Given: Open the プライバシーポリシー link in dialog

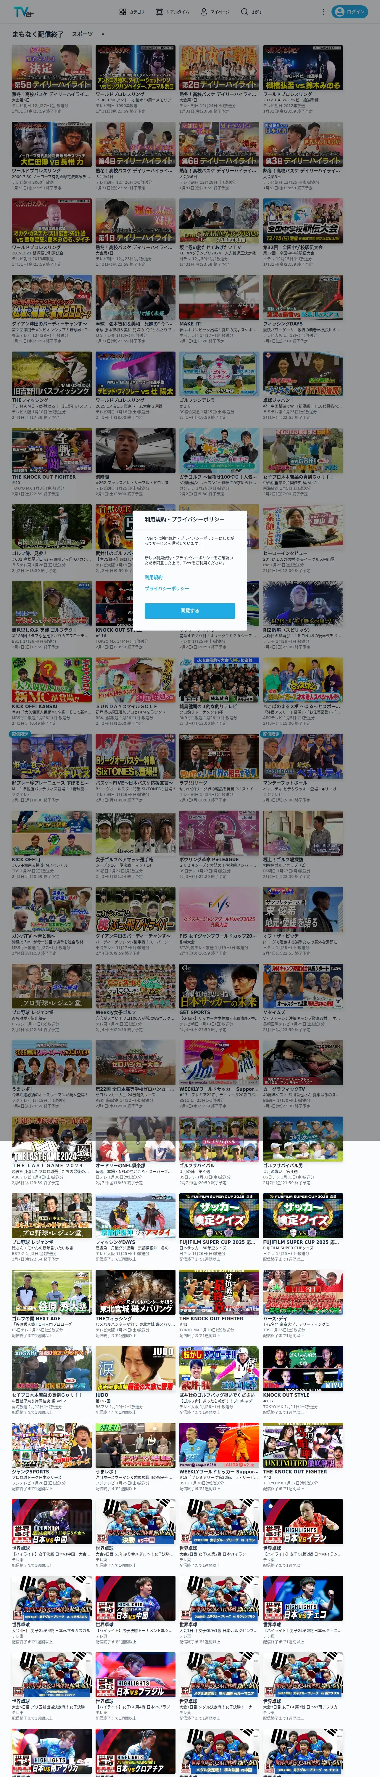Looking at the screenshot, I should pyautogui.click(x=167, y=588).
